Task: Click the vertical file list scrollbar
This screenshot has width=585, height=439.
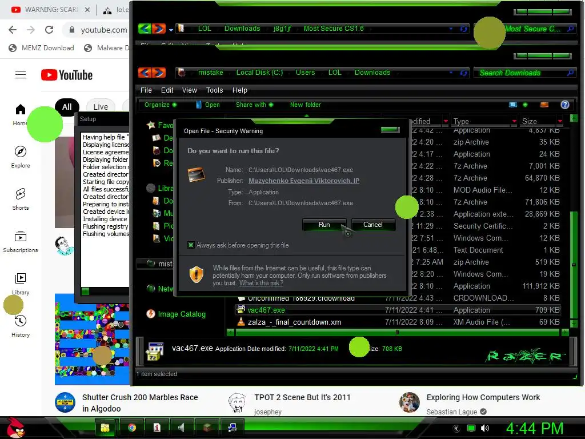Action: (x=574, y=265)
